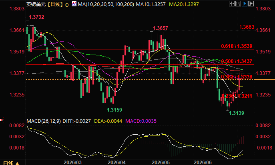The image size is (275, 165).
Task: Click the 0.500 \ 1.3437 Fibonacci level label
Action: click(x=237, y=61)
